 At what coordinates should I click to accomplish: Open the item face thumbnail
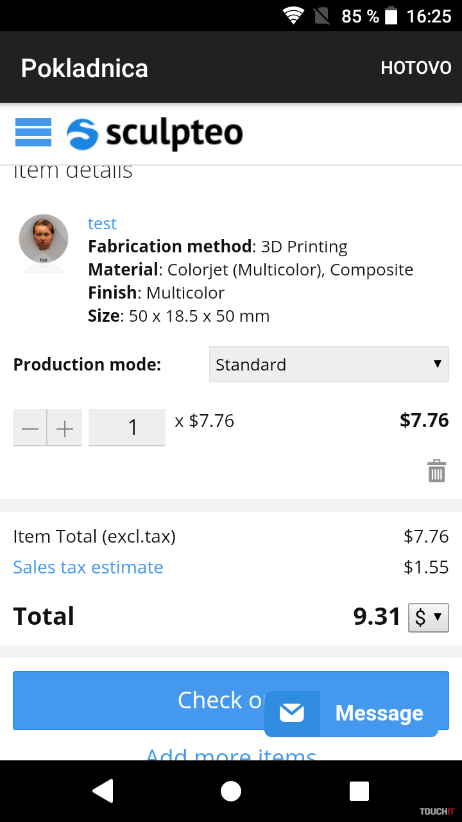[44, 240]
